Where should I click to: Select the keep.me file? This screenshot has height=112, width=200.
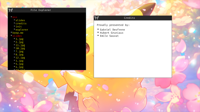[x=18, y=33]
